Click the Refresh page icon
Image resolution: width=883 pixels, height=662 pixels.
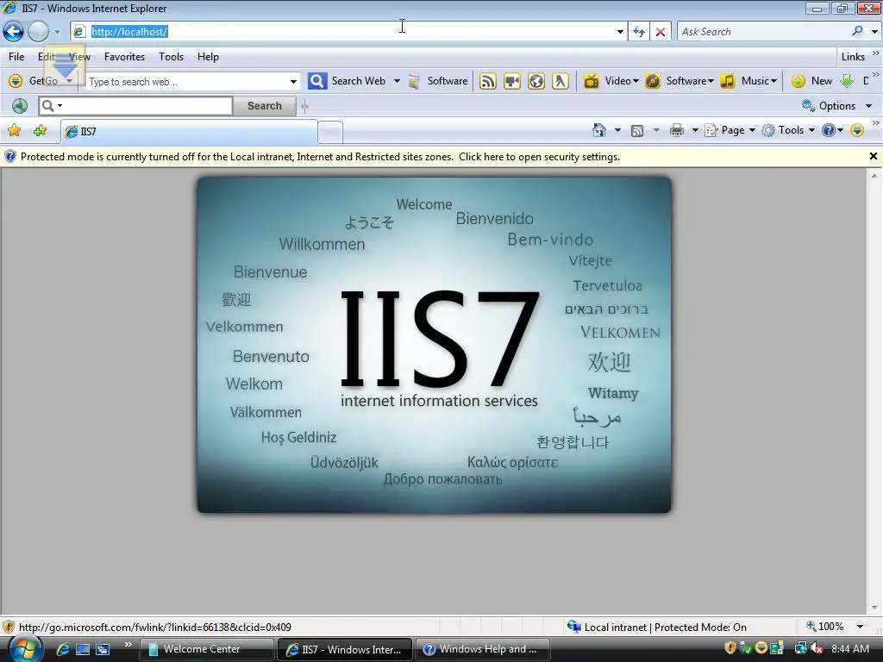click(x=639, y=32)
